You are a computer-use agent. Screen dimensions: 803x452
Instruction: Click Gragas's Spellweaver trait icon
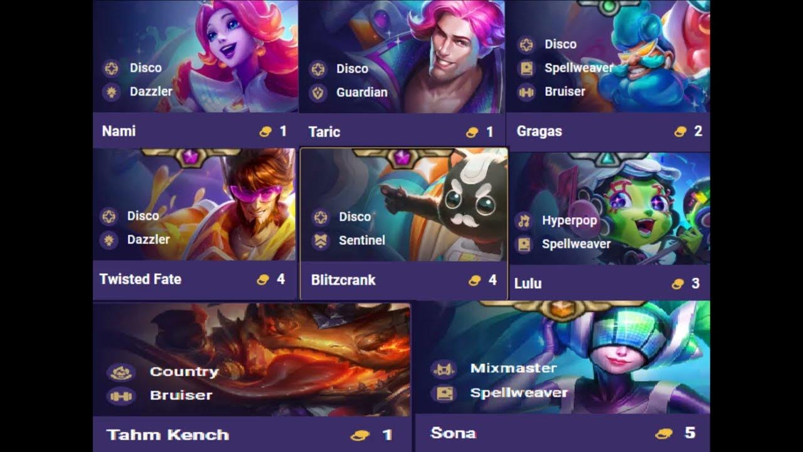coord(526,68)
